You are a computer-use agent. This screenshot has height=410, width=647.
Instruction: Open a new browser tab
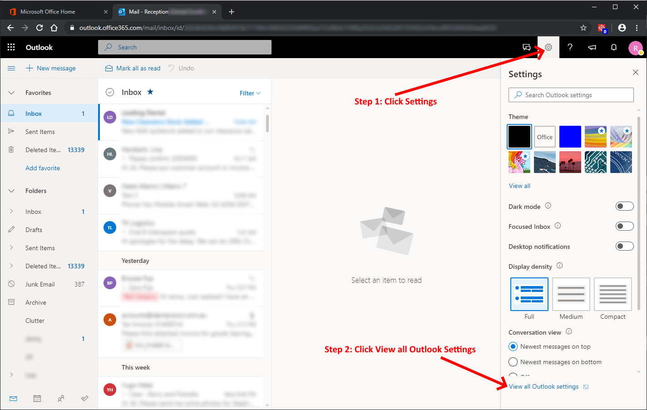coord(232,12)
